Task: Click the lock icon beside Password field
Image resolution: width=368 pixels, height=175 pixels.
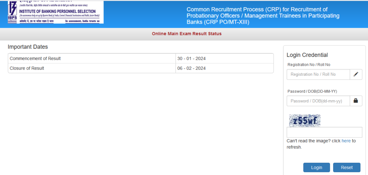Action: tap(356, 101)
